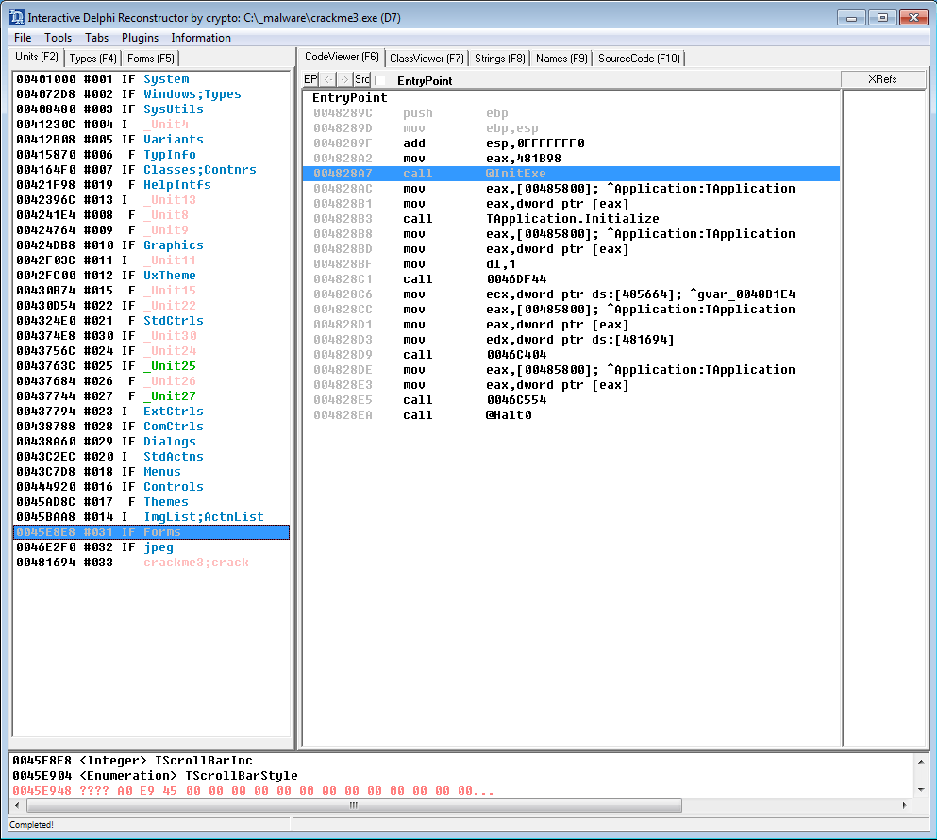Click the bottom panel horizontal scrollbar thumb

[x=354, y=806]
